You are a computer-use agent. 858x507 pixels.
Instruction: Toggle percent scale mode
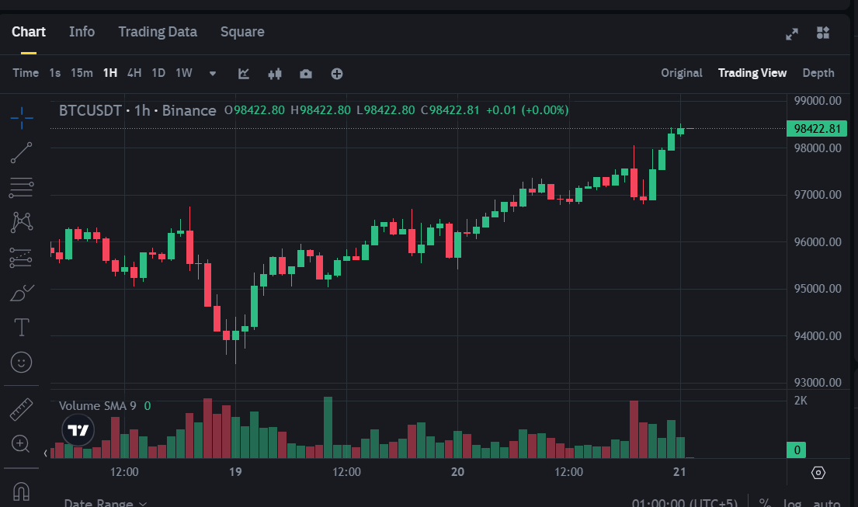(765, 502)
